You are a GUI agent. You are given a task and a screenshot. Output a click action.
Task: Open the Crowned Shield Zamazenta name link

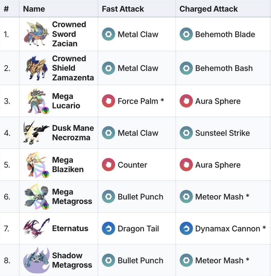click(73, 68)
